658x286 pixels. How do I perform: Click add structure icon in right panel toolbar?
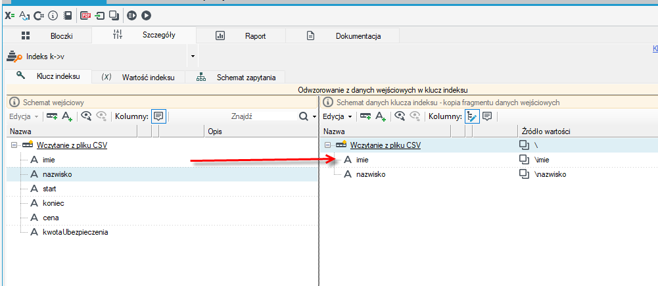[x=366, y=116]
